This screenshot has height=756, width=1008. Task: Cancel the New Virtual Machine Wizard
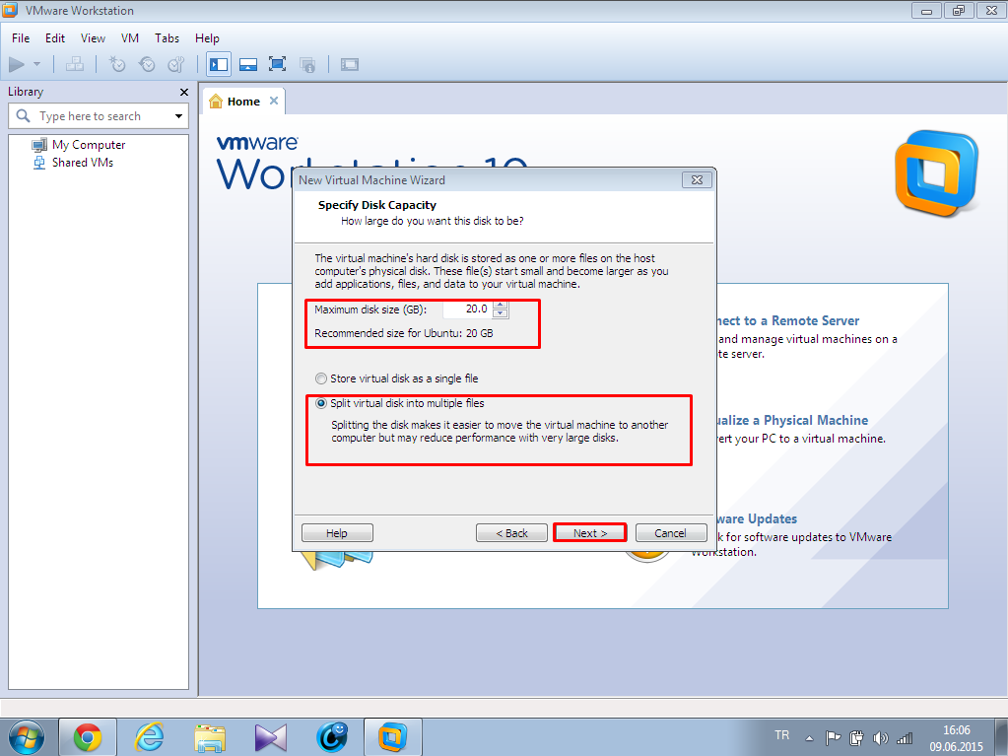pyautogui.click(x=670, y=533)
